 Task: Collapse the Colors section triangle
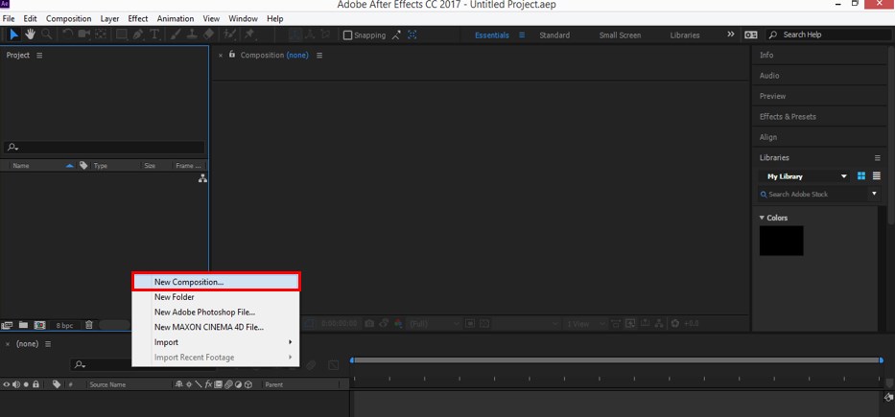pos(762,218)
